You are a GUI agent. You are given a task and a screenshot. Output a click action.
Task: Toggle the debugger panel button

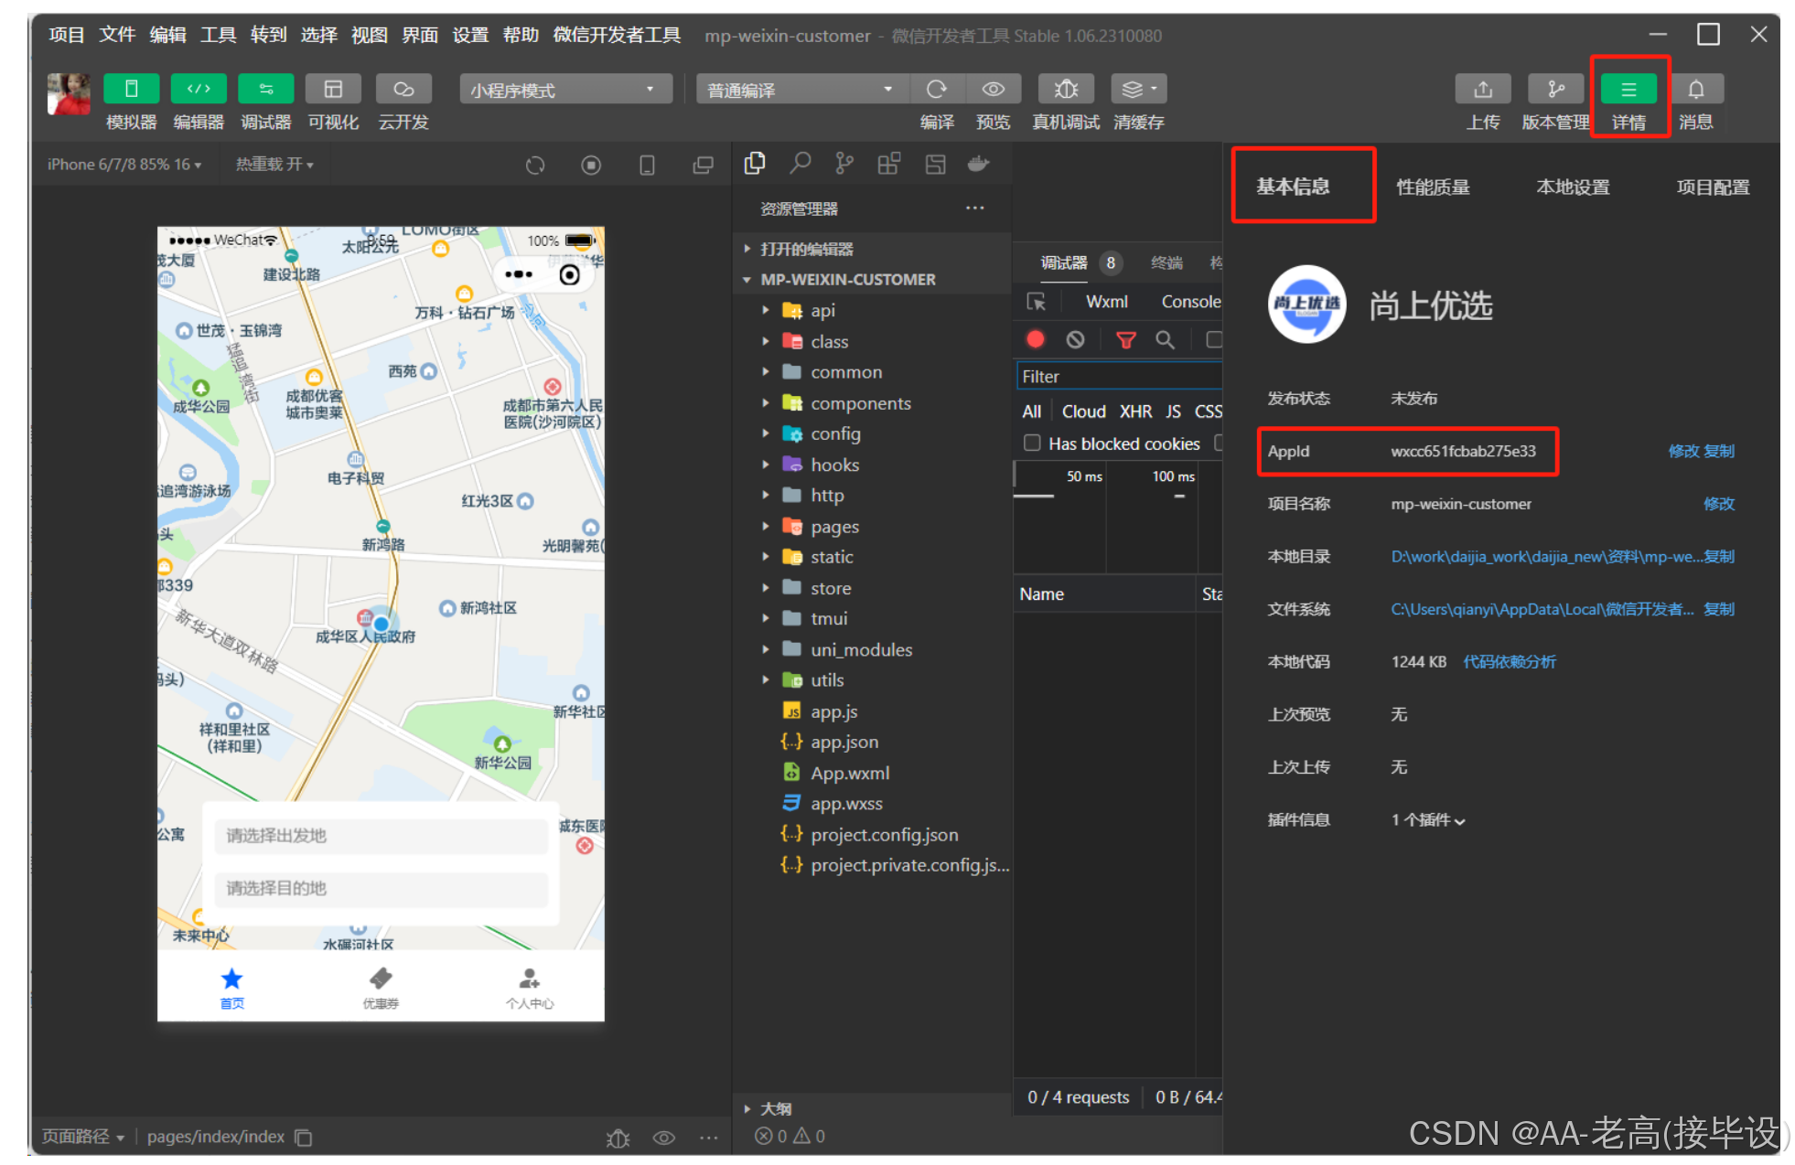266,90
